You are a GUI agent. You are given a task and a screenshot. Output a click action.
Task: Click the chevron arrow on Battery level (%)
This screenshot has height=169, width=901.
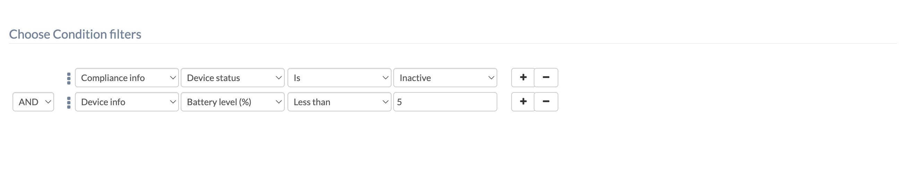tap(278, 102)
